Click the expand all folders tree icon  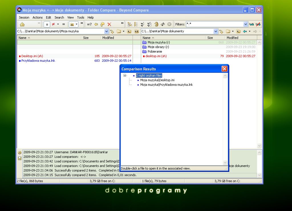(x=130, y=24)
